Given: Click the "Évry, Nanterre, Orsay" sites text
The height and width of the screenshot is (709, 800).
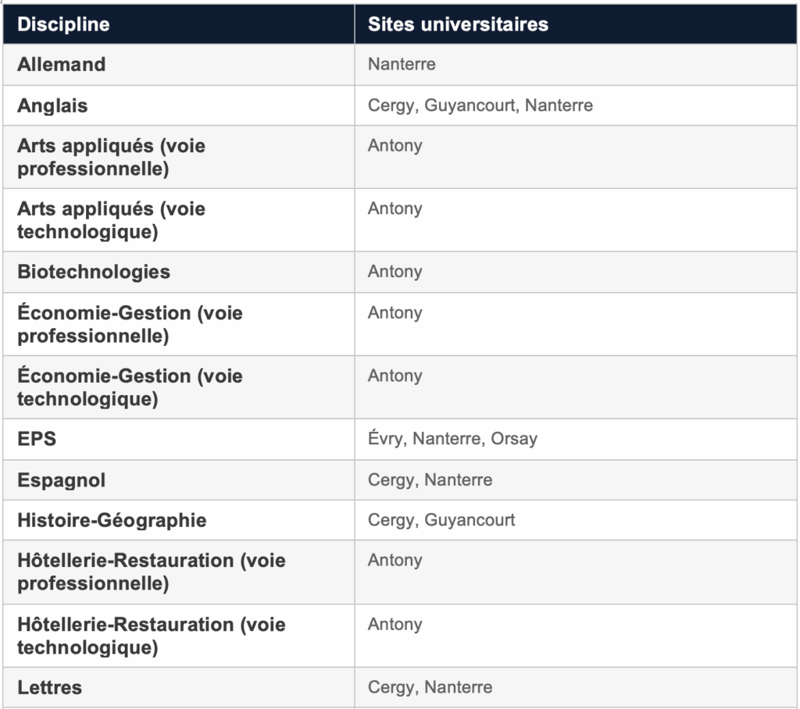Looking at the screenshot, I should coord(452,439).
